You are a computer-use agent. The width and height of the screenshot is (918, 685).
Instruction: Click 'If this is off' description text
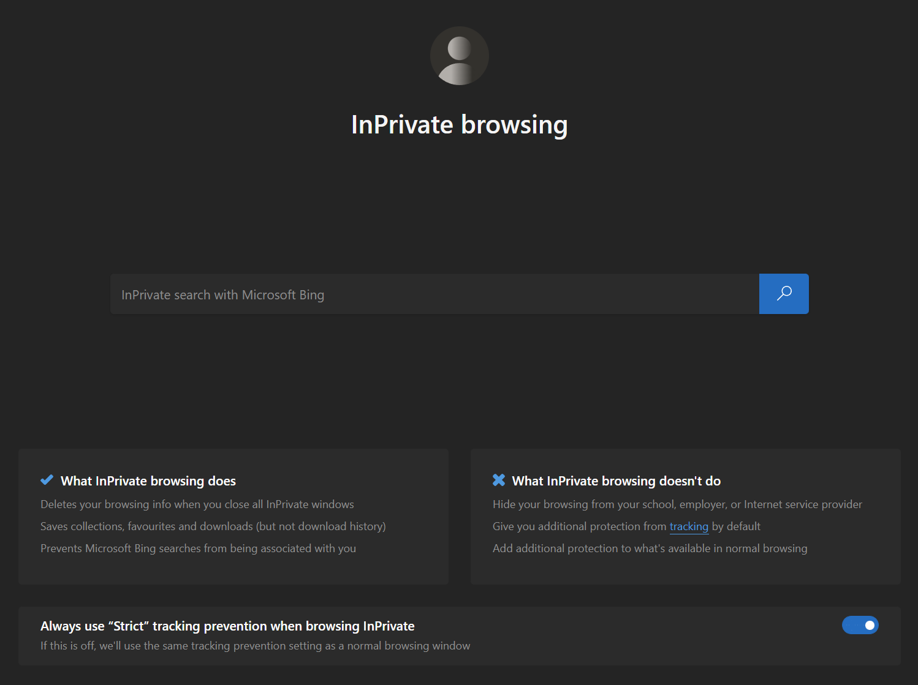click(x=255, y=646)
